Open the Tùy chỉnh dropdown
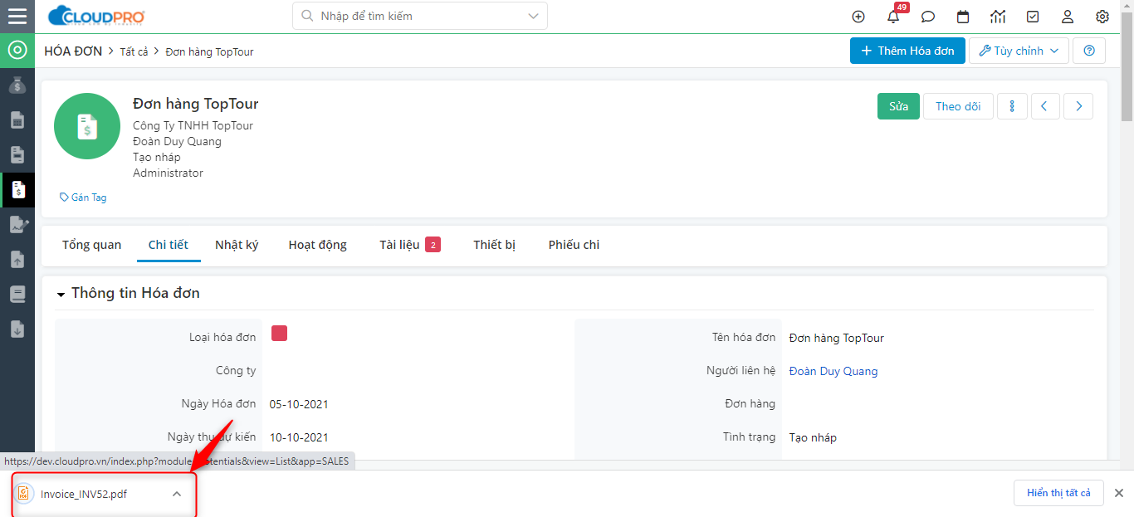This screenshot has height=517, width=1134. pos(1019,51)
